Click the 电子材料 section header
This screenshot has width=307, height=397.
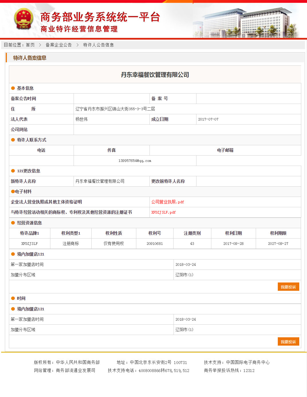click(x=23, y=191)
